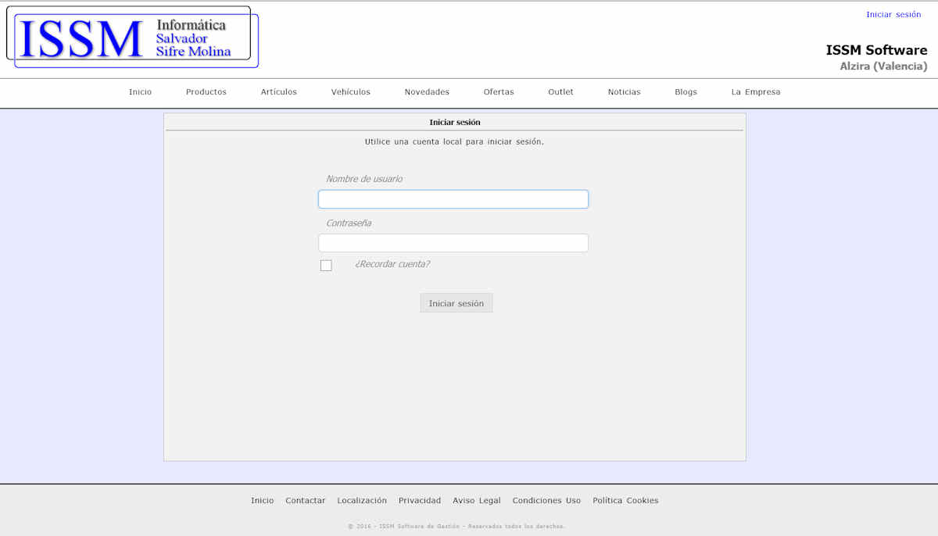Open the Artículos navigation item
This screenshot has height=536, width=938.
click(278, 91)
